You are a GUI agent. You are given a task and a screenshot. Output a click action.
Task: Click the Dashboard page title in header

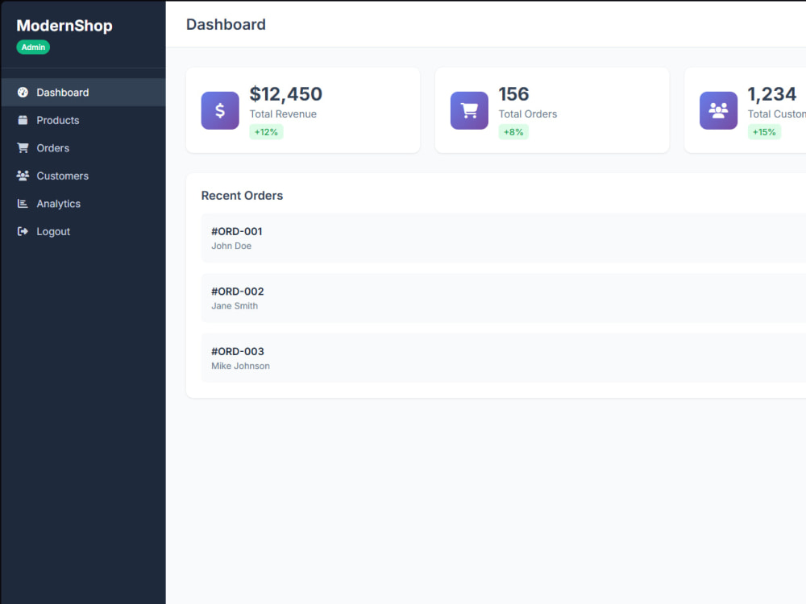pyautogui.click(x=226, y=25)
